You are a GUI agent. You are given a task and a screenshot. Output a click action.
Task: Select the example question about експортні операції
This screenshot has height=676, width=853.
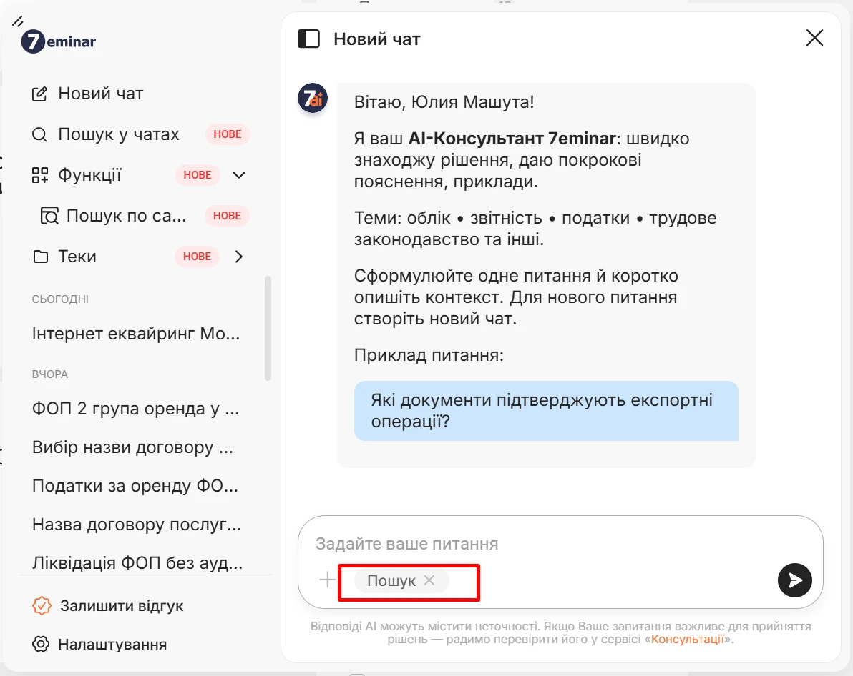[x=546, y=411]
